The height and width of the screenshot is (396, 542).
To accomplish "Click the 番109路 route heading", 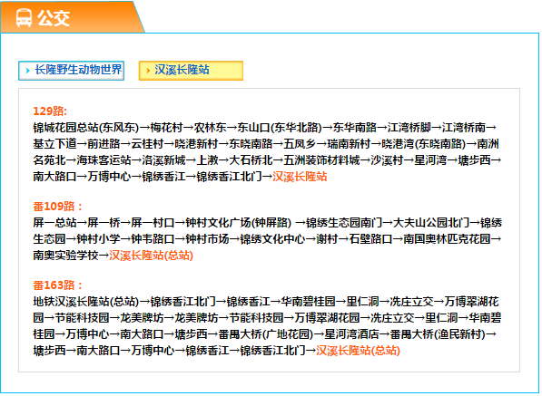I will 58,207.
